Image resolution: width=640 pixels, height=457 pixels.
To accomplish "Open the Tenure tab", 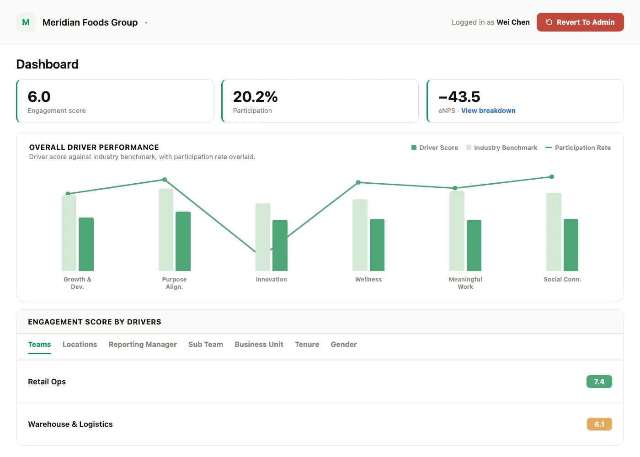I will [x=307, y=345].
